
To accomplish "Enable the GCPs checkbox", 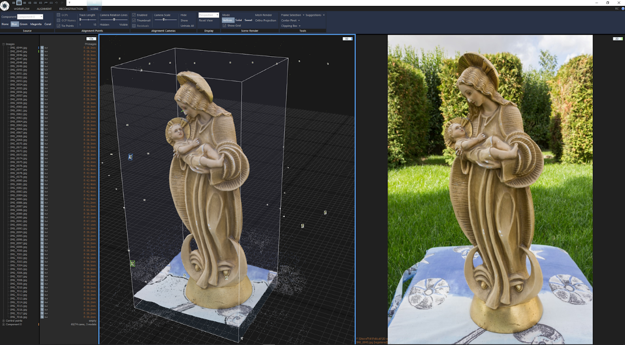I will coord(59,15).
